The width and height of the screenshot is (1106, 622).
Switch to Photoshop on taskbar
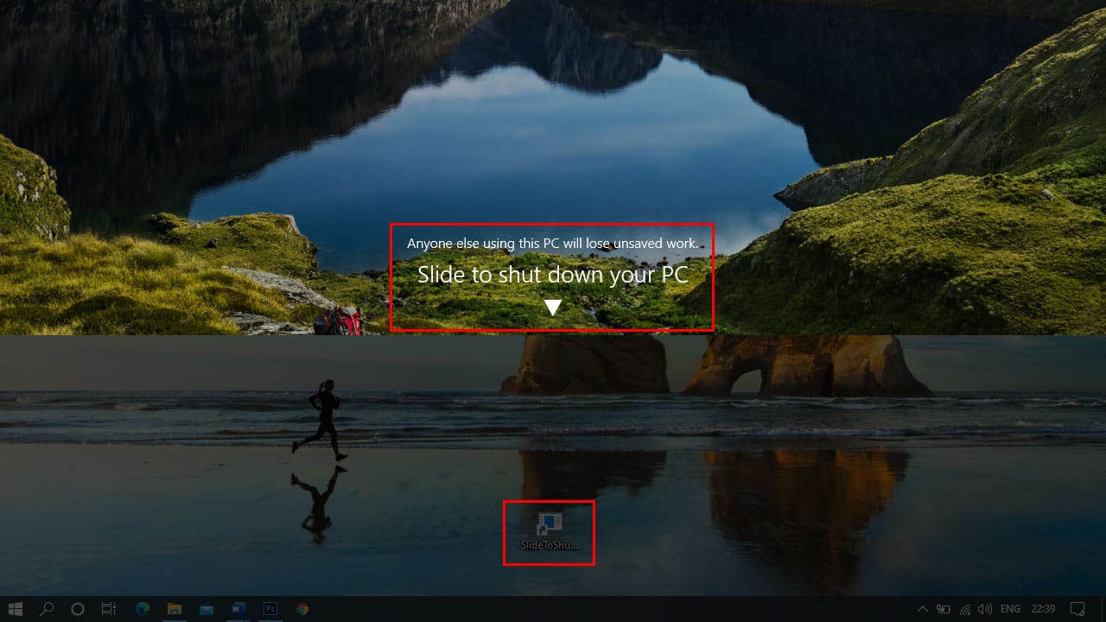click(x=270, y=609)
